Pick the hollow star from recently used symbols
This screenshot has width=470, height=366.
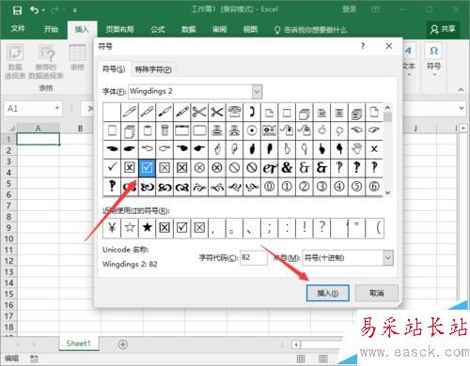point(130,228)
